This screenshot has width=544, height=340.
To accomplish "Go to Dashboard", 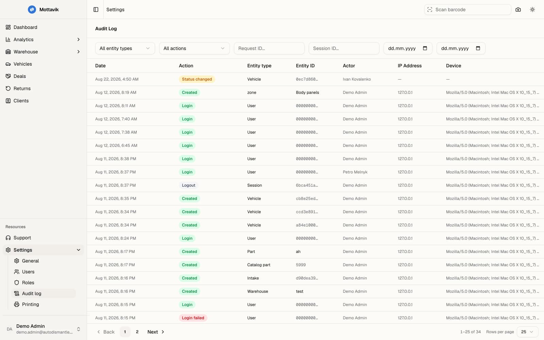I will [43, 27].
